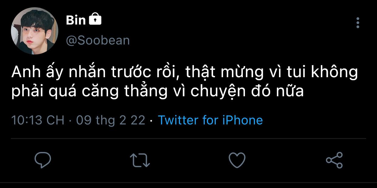The height and width of the screenshot is (188, 377).
Task: Click the tweet line starting with "Anh ấy nhắn"
Action: [x=185, y=73]
